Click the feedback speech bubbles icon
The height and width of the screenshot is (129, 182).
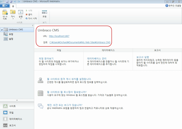point(41,106)
